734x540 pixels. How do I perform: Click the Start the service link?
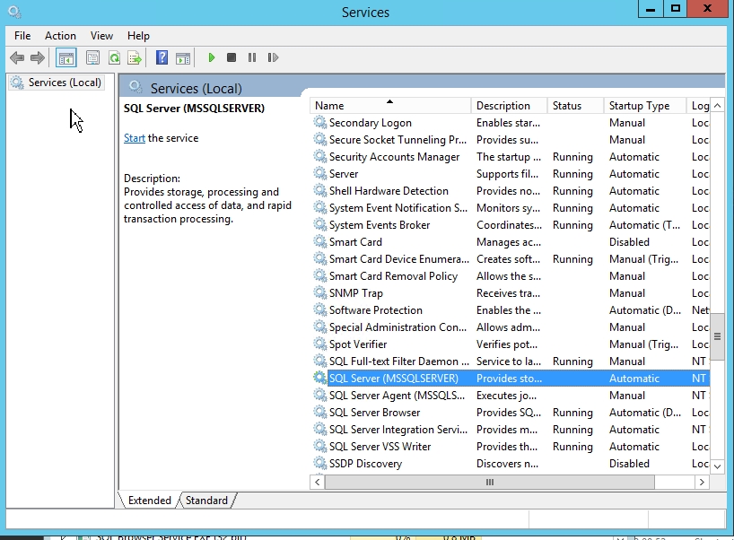coord(135,138)
